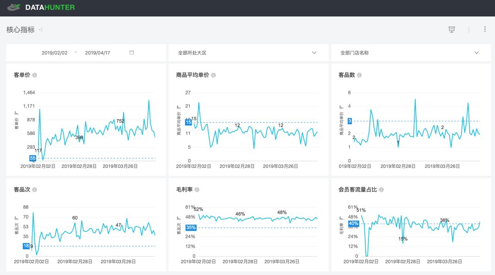Click the info icon next to 商品平均单价
The image size is (495, 275).
[214, 75]
